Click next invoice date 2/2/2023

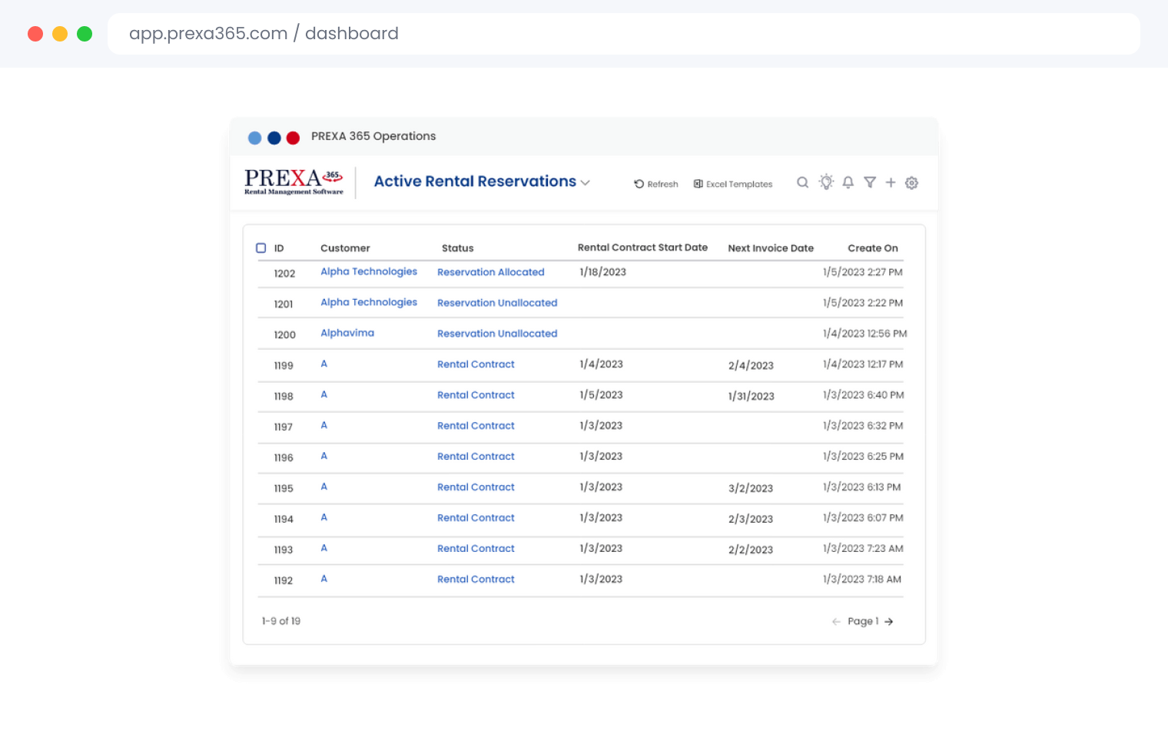(751, 550)
